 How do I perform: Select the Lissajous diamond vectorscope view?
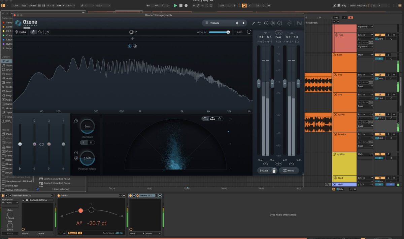click(x=220, y=119)
